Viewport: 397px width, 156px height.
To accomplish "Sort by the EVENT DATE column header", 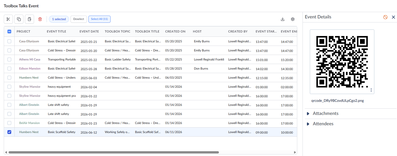I will [x=89, y=32].
